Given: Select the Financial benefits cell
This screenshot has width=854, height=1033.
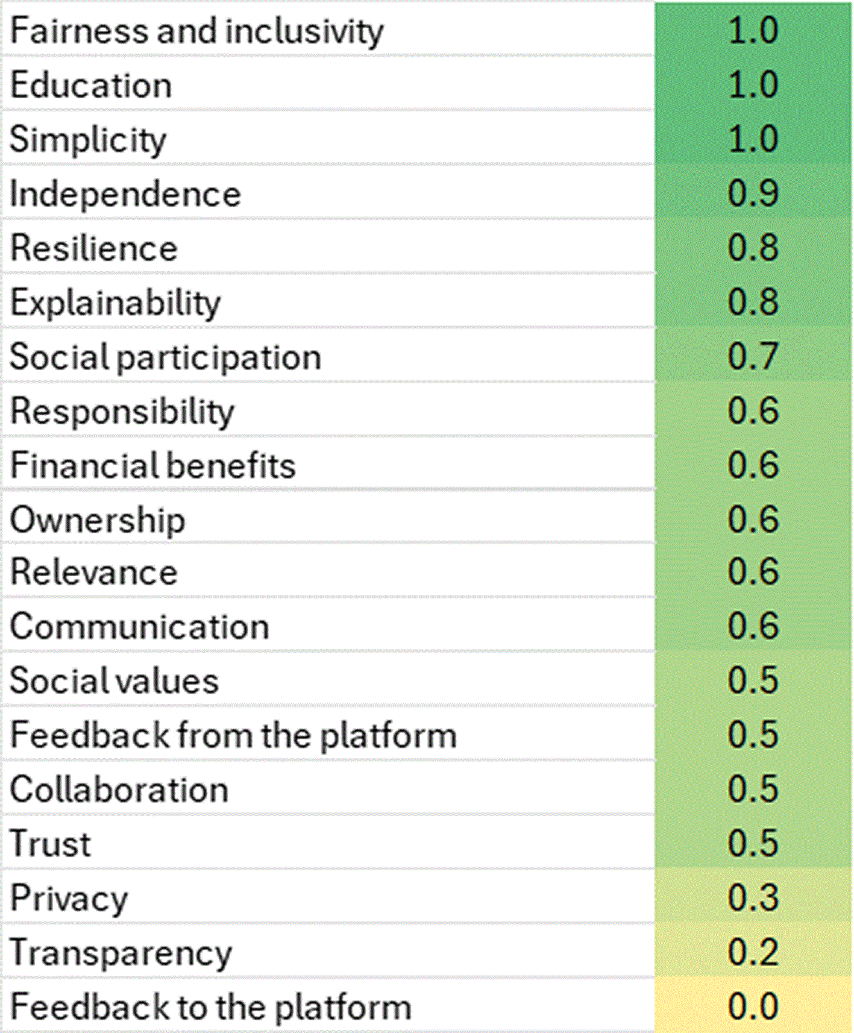Looking at the screenshot, I should (x=328, y=463).
